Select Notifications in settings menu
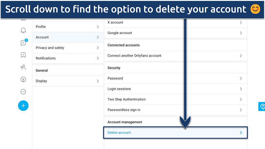 [x=46, y=58]
